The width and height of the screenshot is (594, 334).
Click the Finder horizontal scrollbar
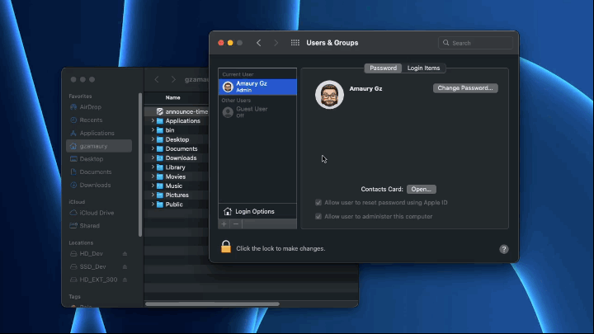tap(212, 303)
